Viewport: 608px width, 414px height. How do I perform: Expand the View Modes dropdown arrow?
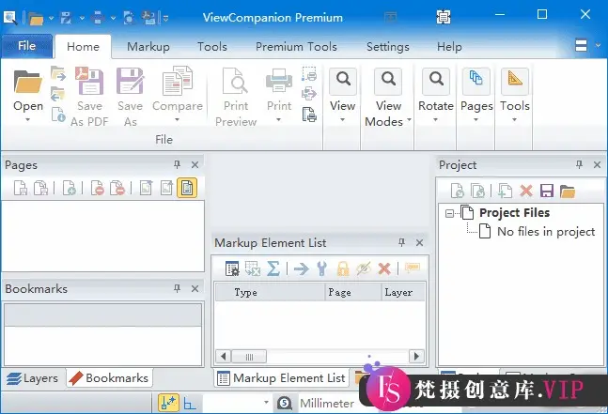click(409, 119)
